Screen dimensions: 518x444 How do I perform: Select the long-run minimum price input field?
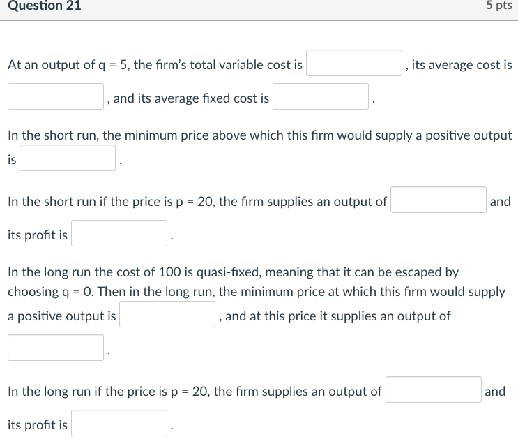coord(167,315)
